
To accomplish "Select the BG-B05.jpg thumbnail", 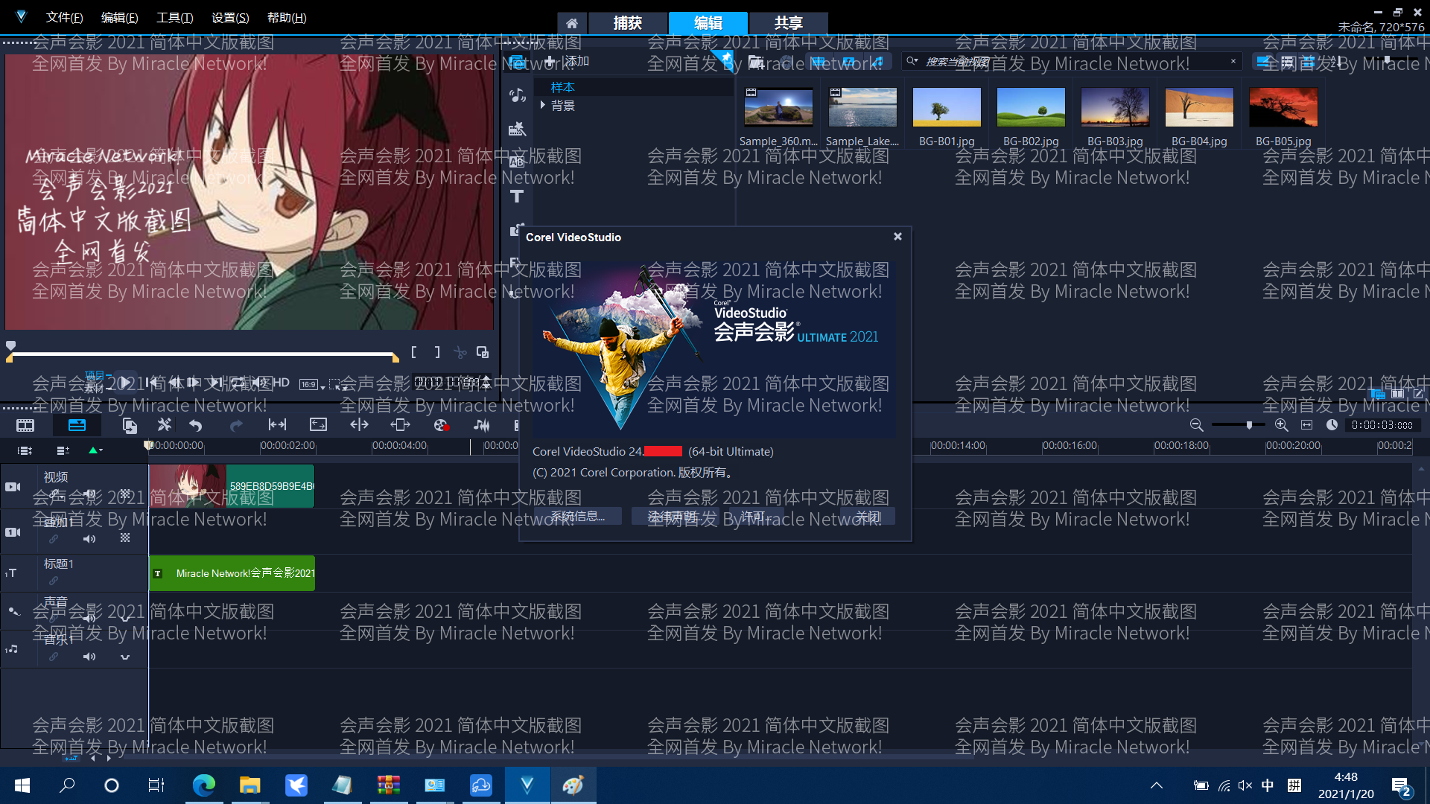I will (1283, 108).
